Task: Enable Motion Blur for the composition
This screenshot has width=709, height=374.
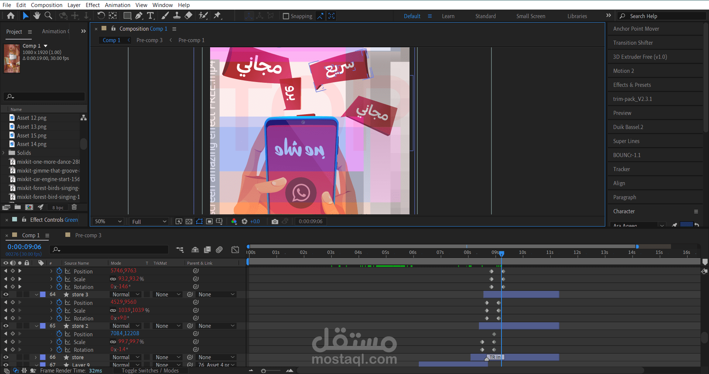Action: pyautogui.click(x=219, y=250)
